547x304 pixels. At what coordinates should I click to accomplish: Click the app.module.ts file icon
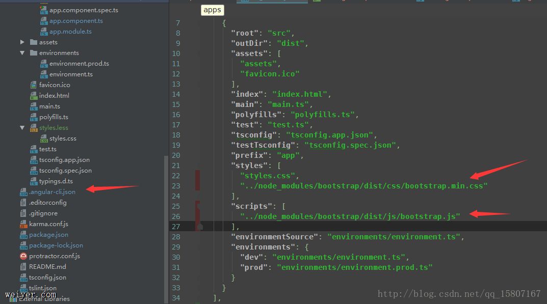pyautogui.click(x=44, y=32)
